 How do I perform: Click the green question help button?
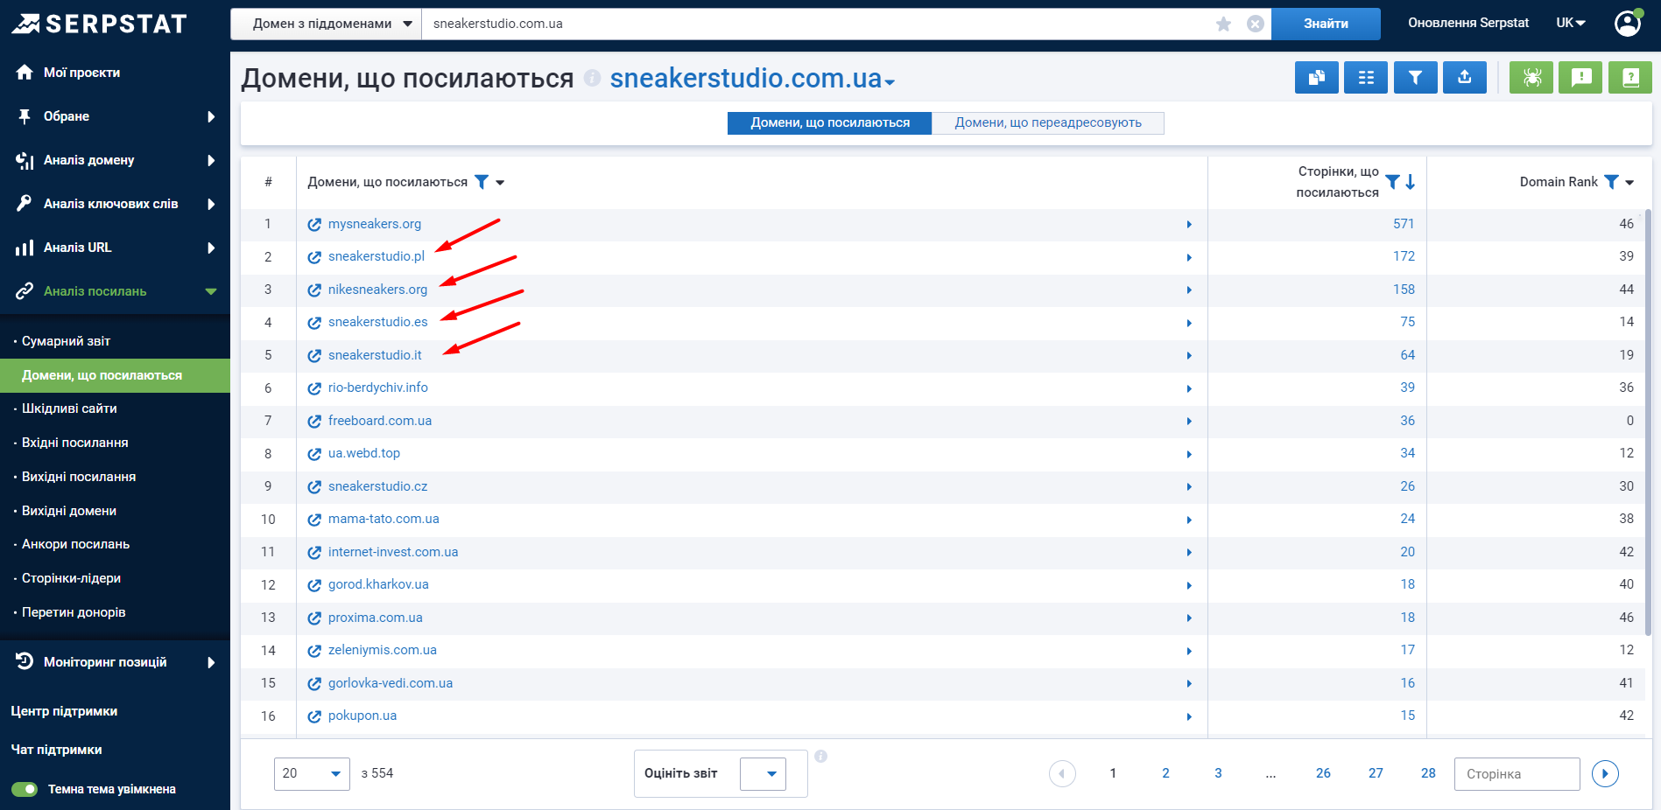click(x=1629, y=78)
